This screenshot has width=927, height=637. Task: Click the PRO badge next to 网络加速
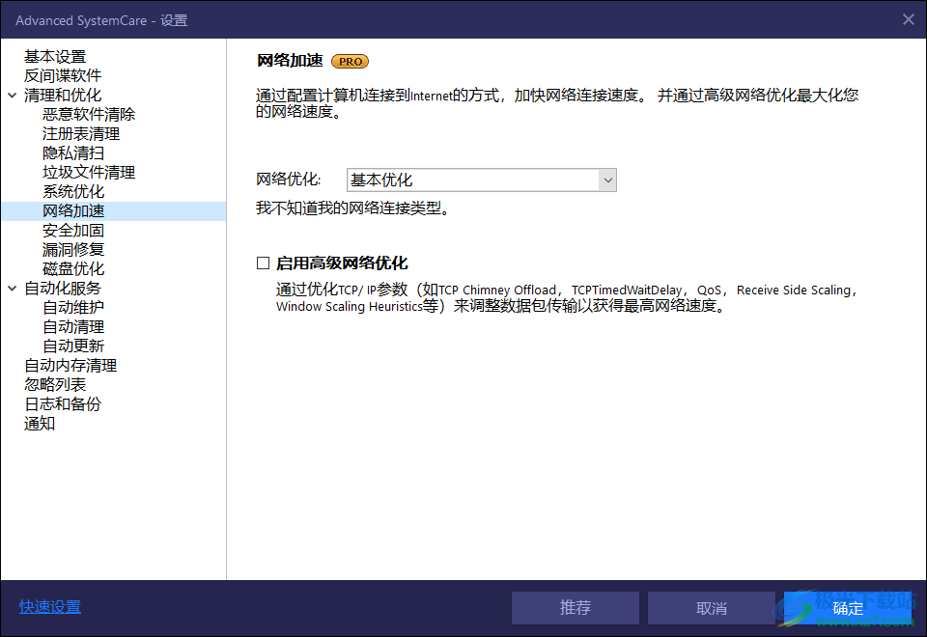[x=350, y=62]
